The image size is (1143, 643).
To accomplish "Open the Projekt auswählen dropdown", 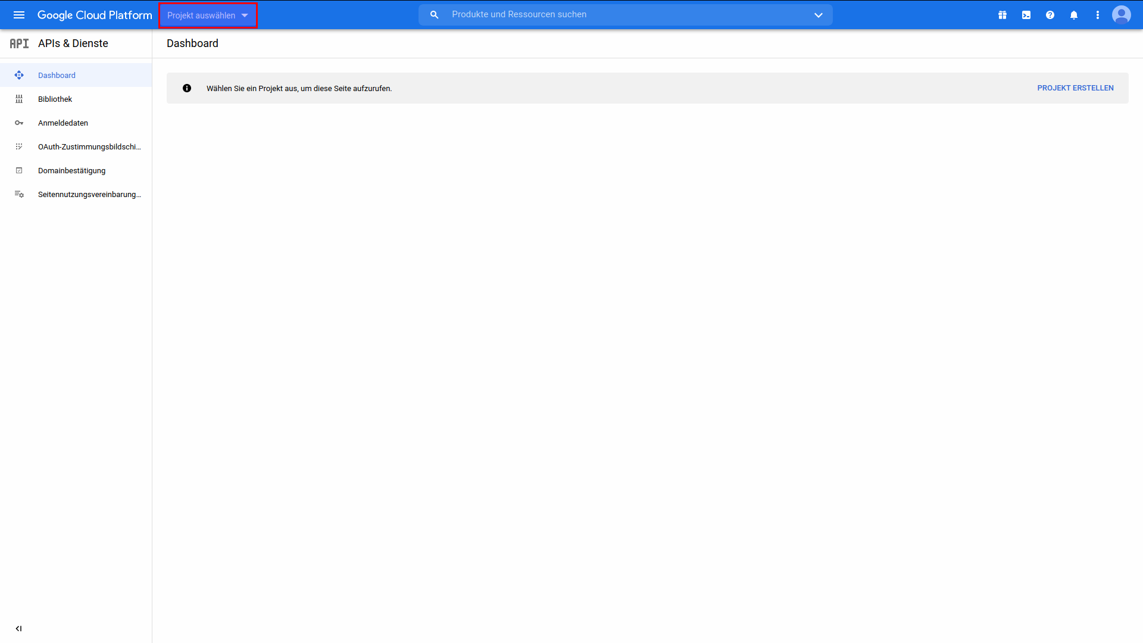I will (x=208, y=15).
